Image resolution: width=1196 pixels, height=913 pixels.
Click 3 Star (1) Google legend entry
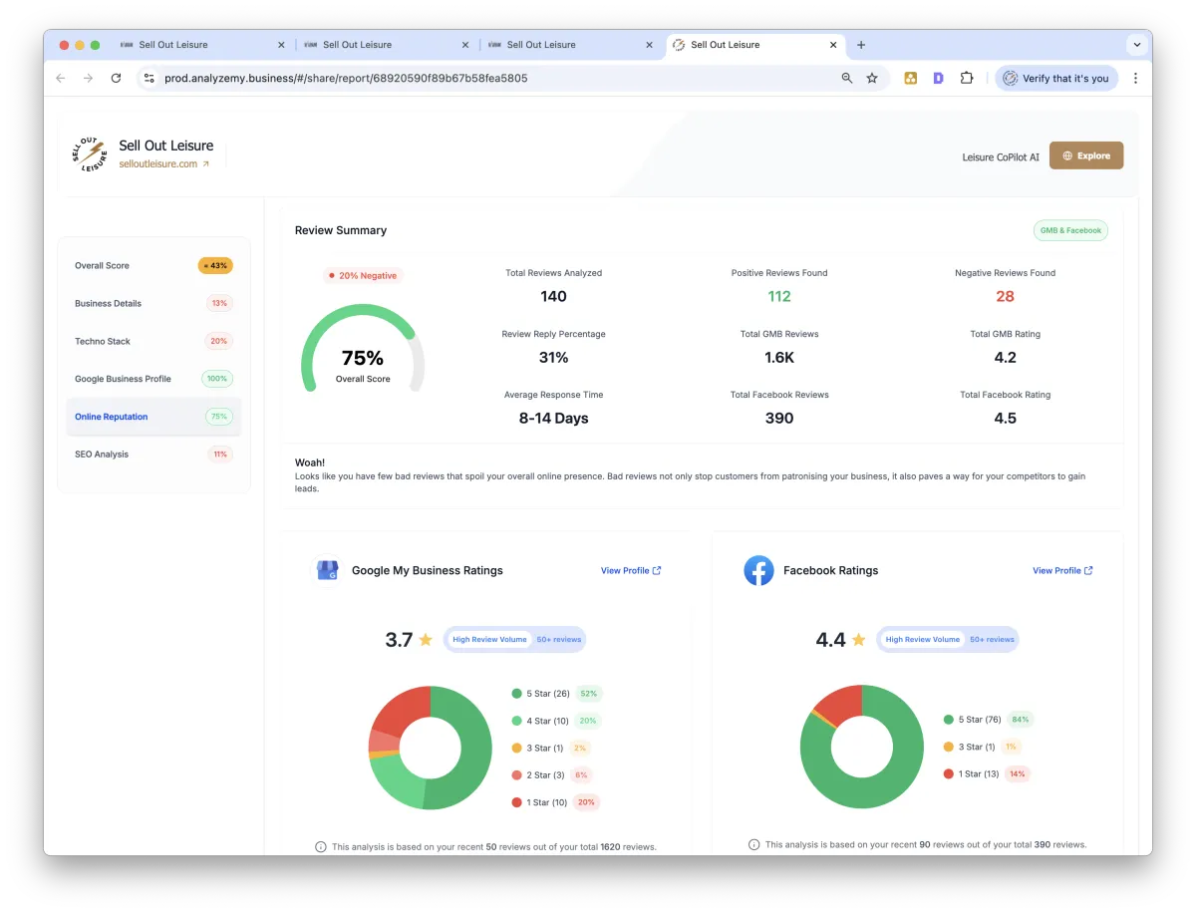550,748
